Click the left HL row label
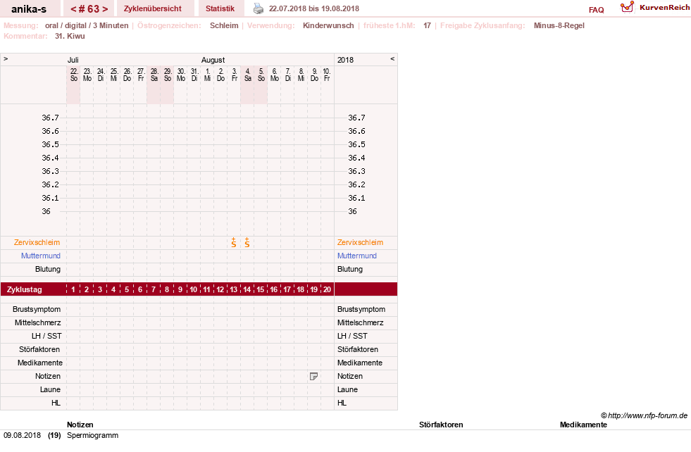 (56, 403)
